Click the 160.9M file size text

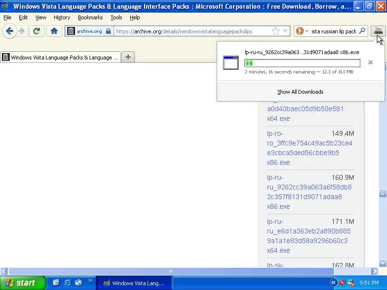click(343, 177)
